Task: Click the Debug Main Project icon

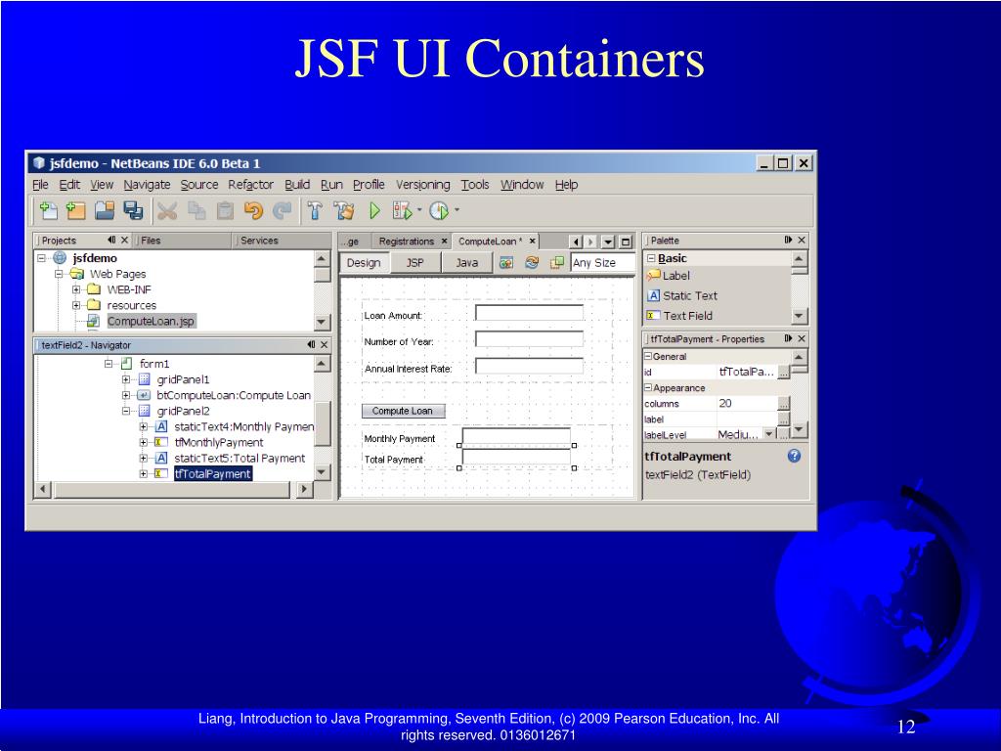Action: [403, 210]
